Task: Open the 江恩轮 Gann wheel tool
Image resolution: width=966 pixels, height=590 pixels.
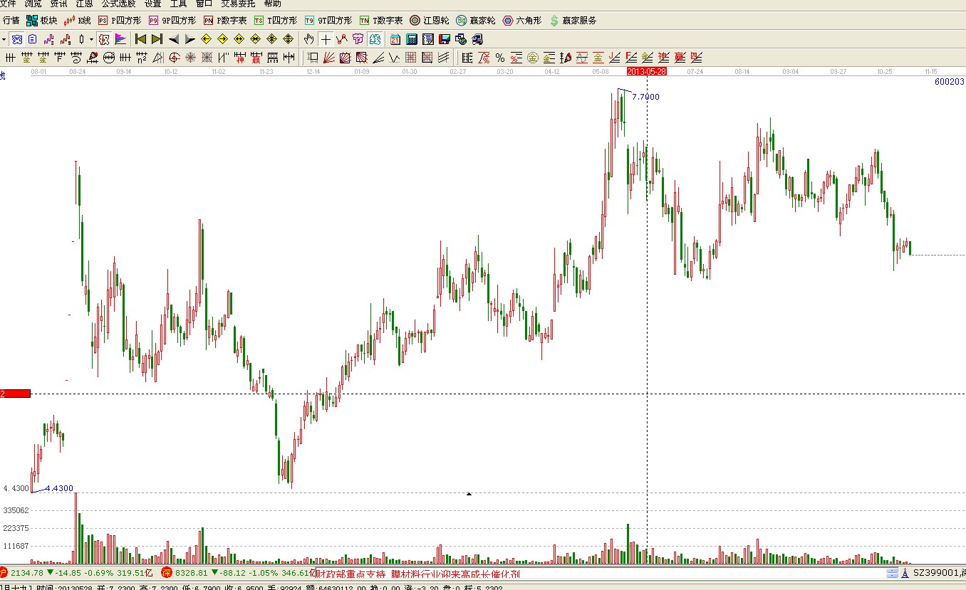Action: tap(429, 21)
